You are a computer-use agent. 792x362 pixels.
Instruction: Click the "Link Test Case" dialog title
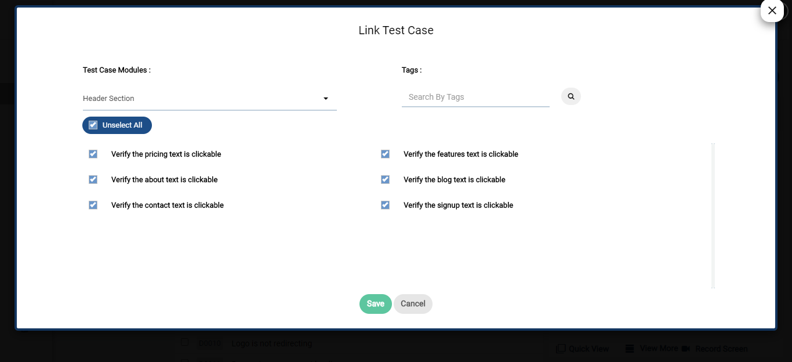(396, 30)
